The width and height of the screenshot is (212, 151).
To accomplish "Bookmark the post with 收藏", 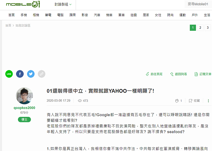I will (x=194, y=101).
